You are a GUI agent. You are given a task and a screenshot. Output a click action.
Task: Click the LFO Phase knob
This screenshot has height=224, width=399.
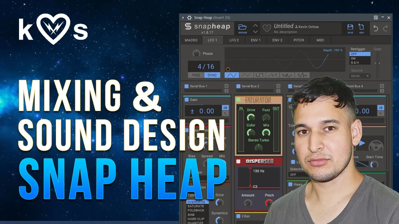pyautogui.click(x=196, y=54)
